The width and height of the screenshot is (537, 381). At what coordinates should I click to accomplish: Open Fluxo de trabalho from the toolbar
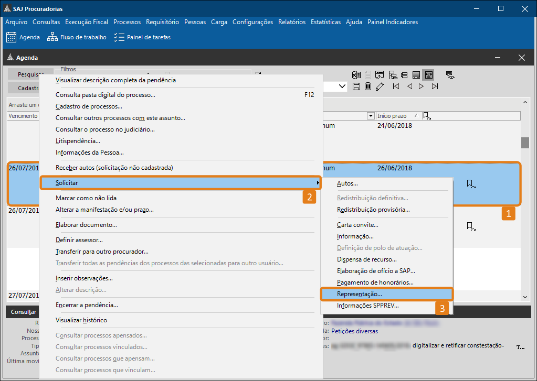pyautogui.click(x=77, y=37)
